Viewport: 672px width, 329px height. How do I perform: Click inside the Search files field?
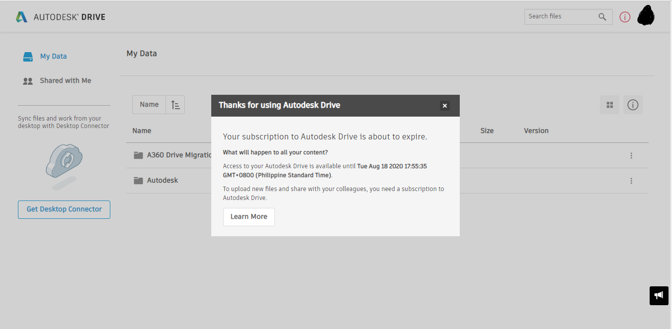[557, 16]
